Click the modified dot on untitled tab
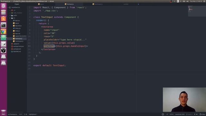The height and width of the screenshot is (116, 206). point(138,4)
